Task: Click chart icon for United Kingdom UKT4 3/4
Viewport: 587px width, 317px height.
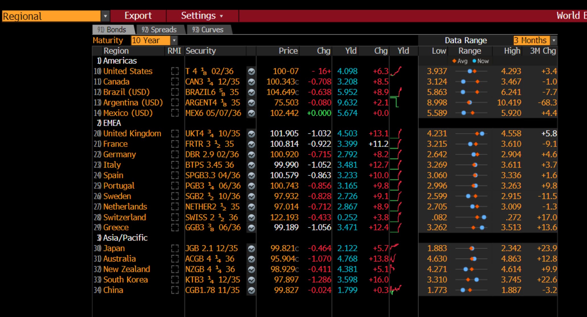Action: (251, 134)
